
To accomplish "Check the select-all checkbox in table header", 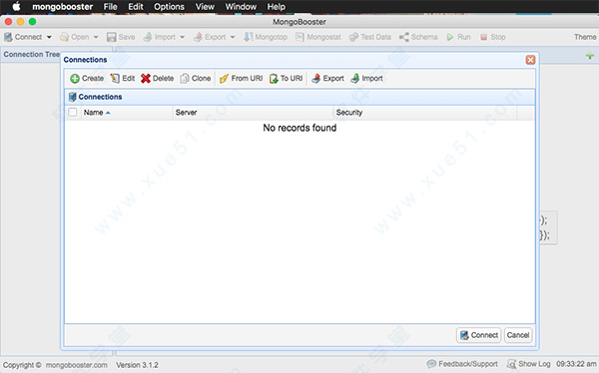I will coord(73,113).
